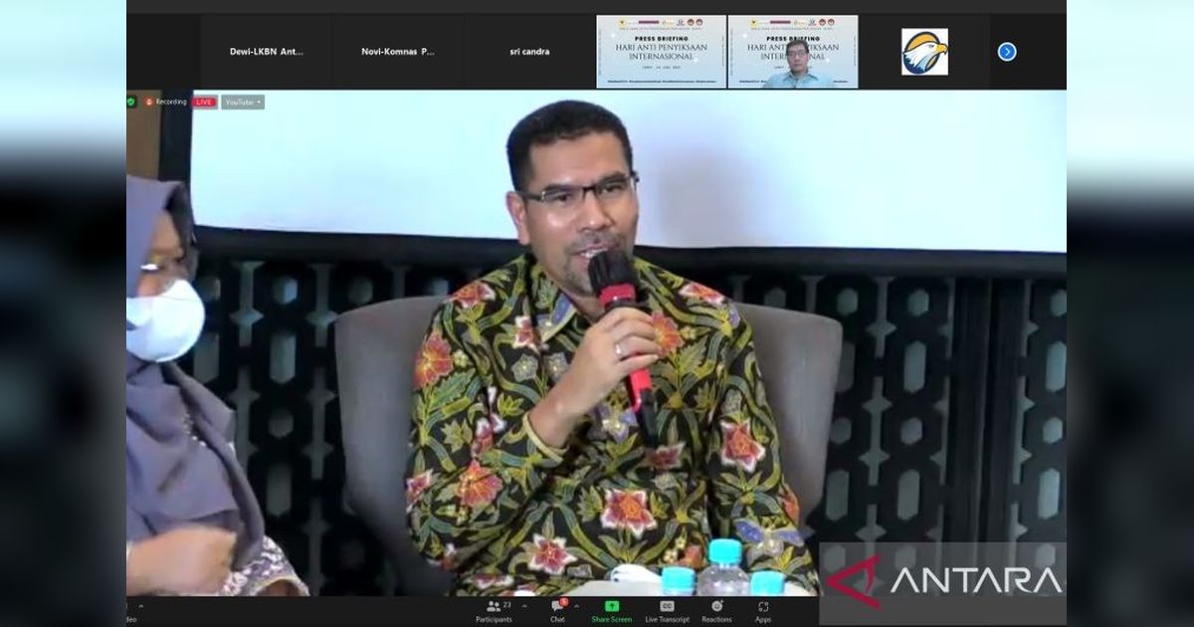This screenshot has width=1194, height=627.
Task: Select Novi-Komnas participant tile
Action: pyautogui.click(x=397, y=52)
